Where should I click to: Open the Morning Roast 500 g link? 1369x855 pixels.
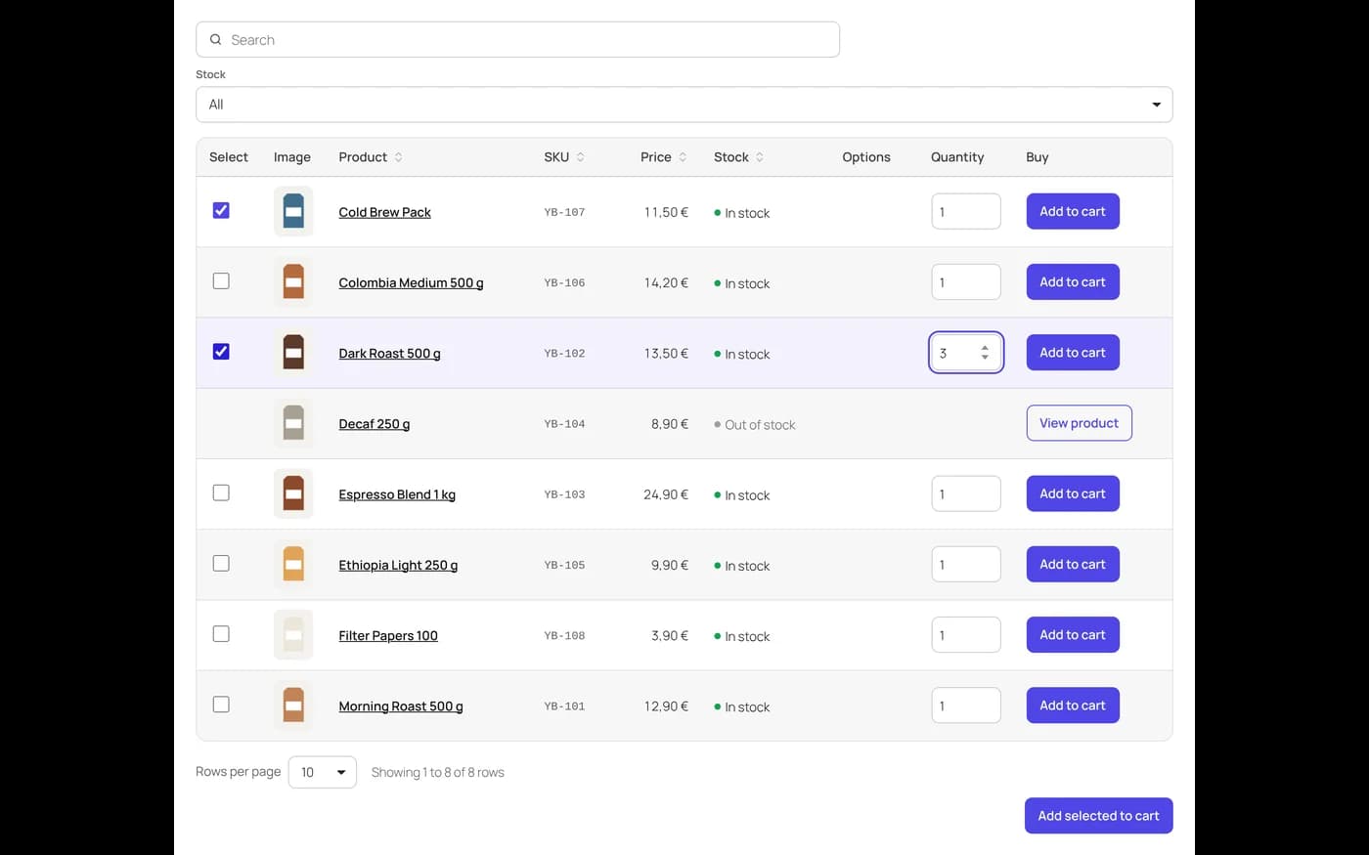[x=401, y=705]
